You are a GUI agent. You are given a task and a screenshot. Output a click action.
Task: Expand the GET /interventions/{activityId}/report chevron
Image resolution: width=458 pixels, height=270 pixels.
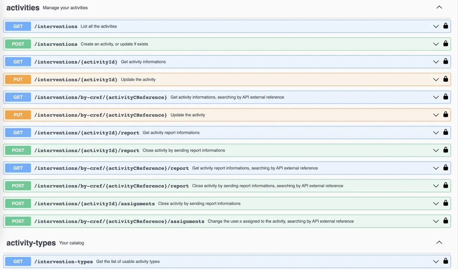tap(436, 133)
